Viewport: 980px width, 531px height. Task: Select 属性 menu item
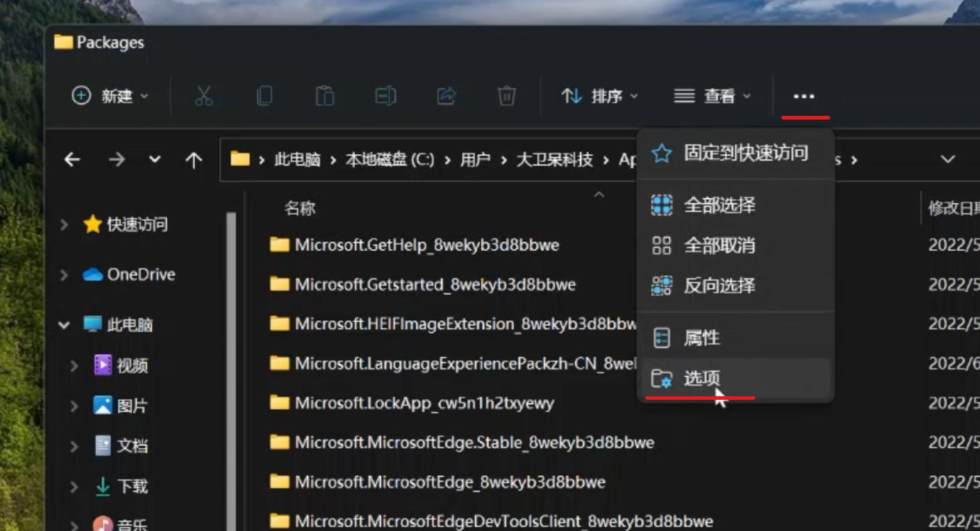click(735, 338)
